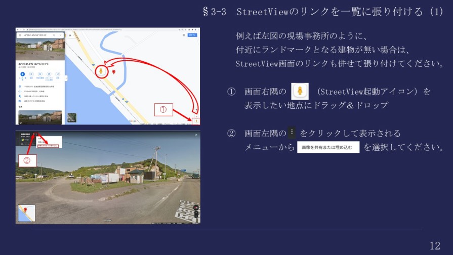
Task: Click the blue directions icon in the side panel
Action: (22, 74)
